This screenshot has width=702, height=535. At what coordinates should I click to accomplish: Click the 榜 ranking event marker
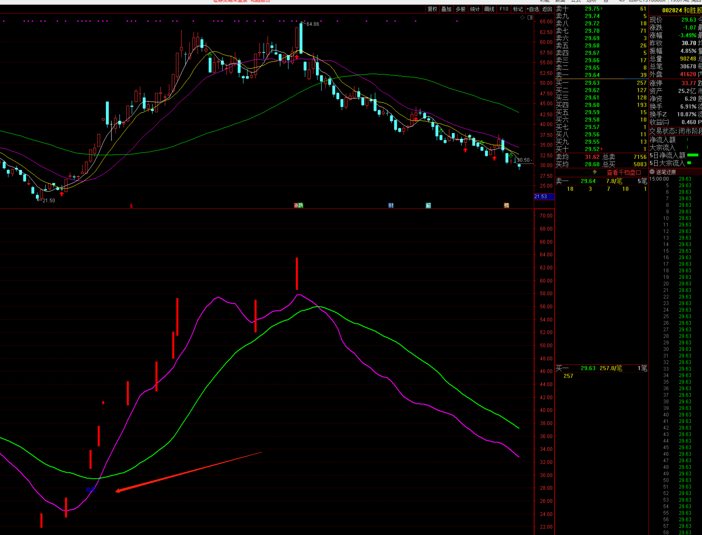click(506, 205)
